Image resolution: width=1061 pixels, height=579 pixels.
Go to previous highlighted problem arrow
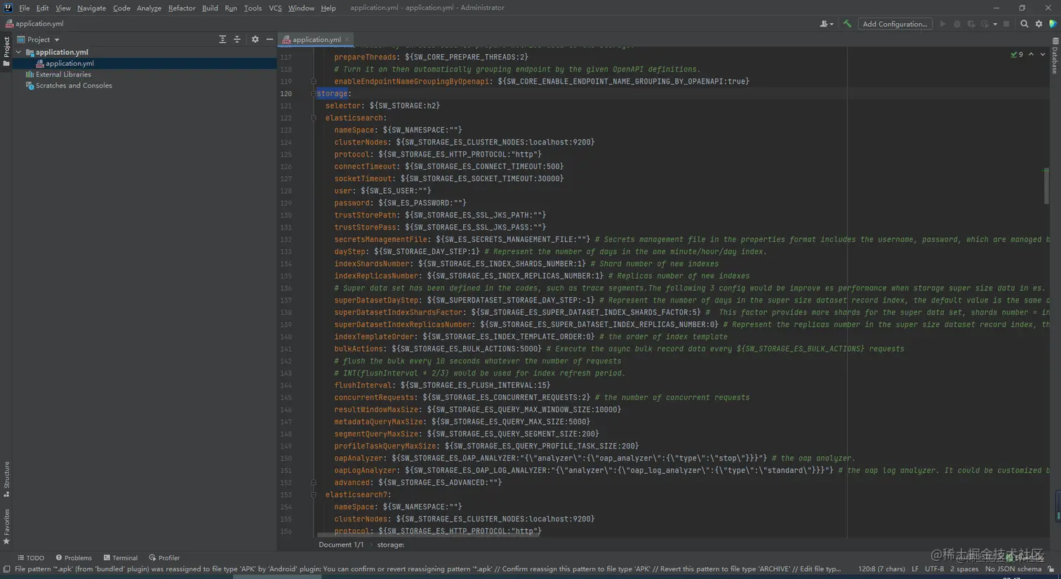point(1031,54)
